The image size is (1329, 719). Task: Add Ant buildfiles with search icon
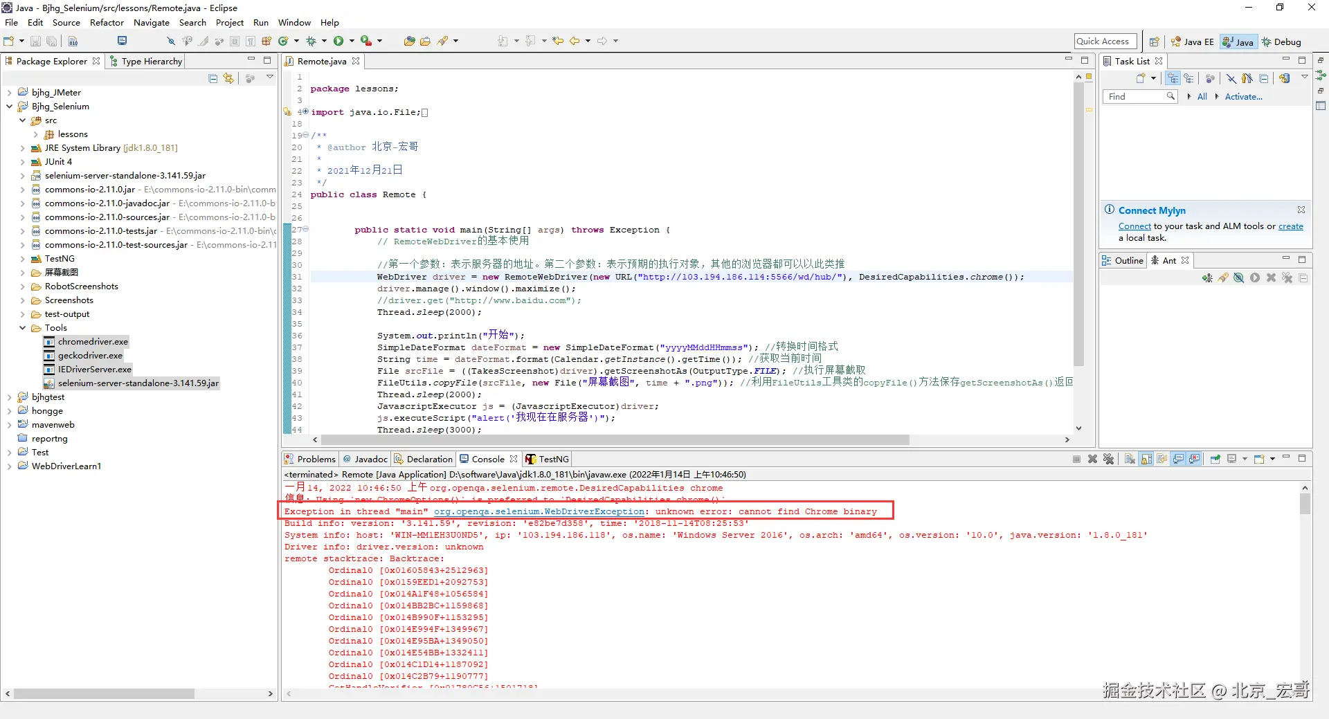pyautogui.click(x=1223, y=278)
